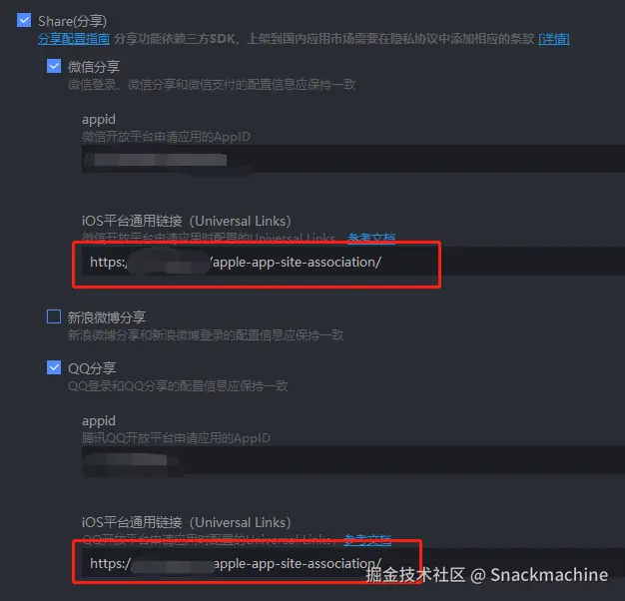Select the appid label under 微信分享
Image resolution: width=625 pixels, height=601 pixels.
99,120
